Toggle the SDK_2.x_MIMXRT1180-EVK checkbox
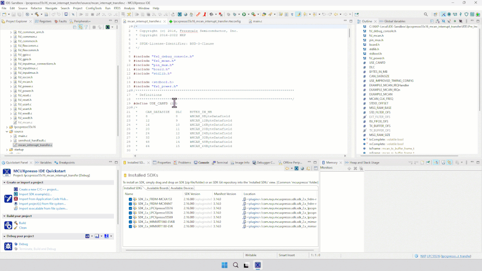Image resolution: width=482 pixels, height=271 pixels. coord(130,227)
